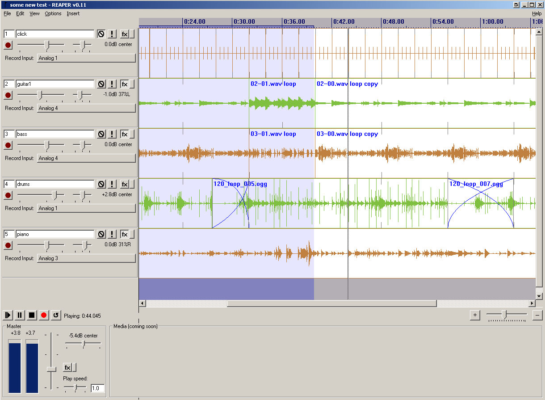Stop playback with the square stop button
The width and height of the screenshot is (545, 400).
pos(32,315)
